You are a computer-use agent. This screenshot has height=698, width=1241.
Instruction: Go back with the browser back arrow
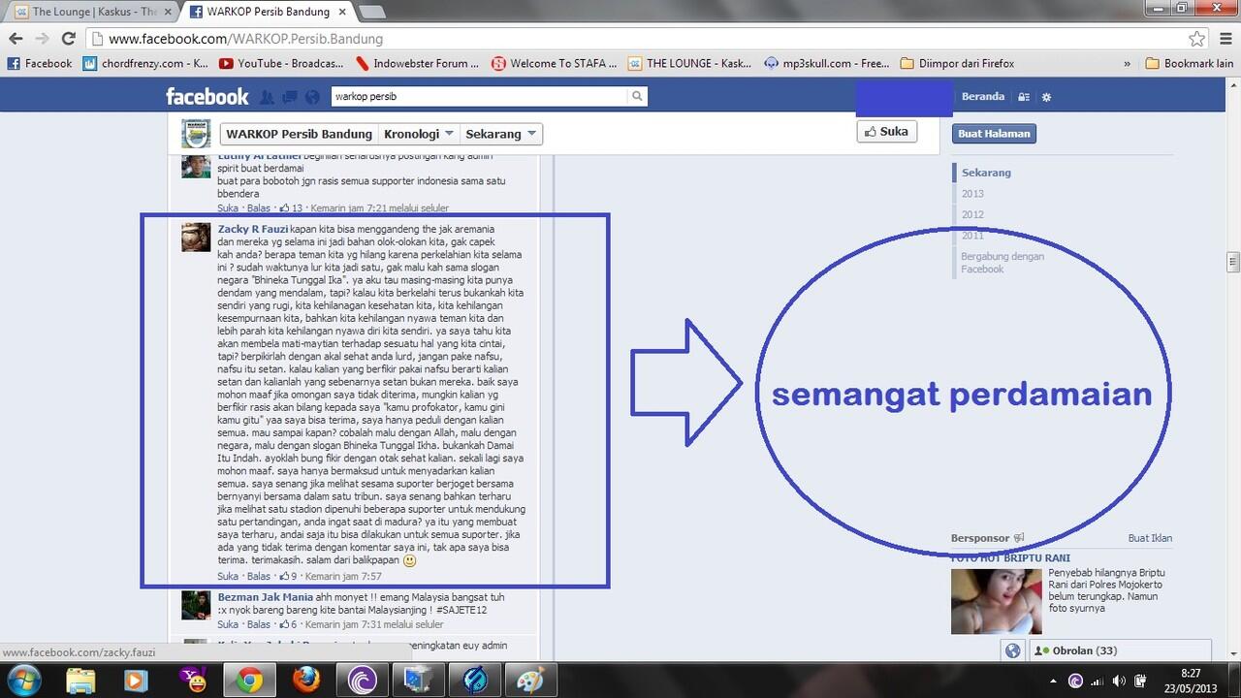tap(16, 39)
